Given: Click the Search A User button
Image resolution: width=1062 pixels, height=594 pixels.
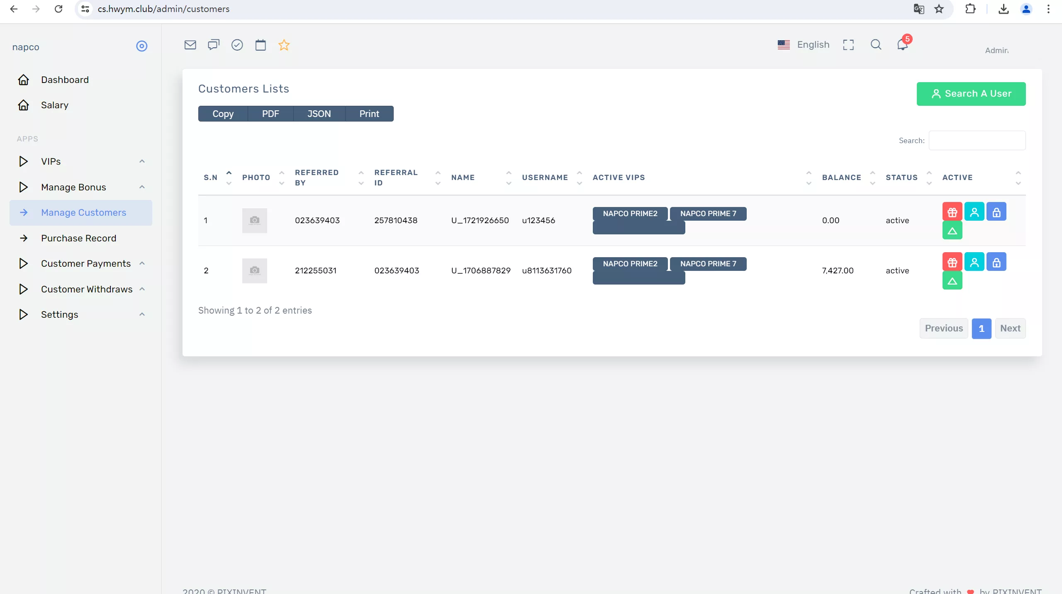Looking at the screenshot, I should 971,94.
